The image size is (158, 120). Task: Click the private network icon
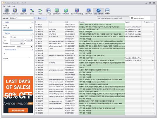coord(132,18)
